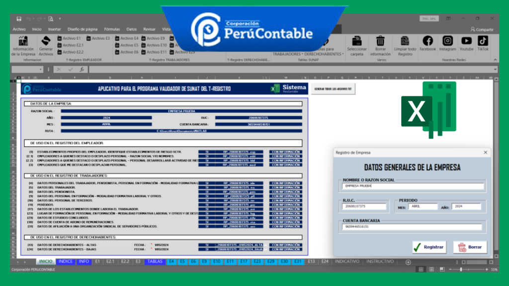Switch to Page Break Preview in status bar
This screenshot has height=286, width=509.
pyautogui.click(x=442, y=270)
